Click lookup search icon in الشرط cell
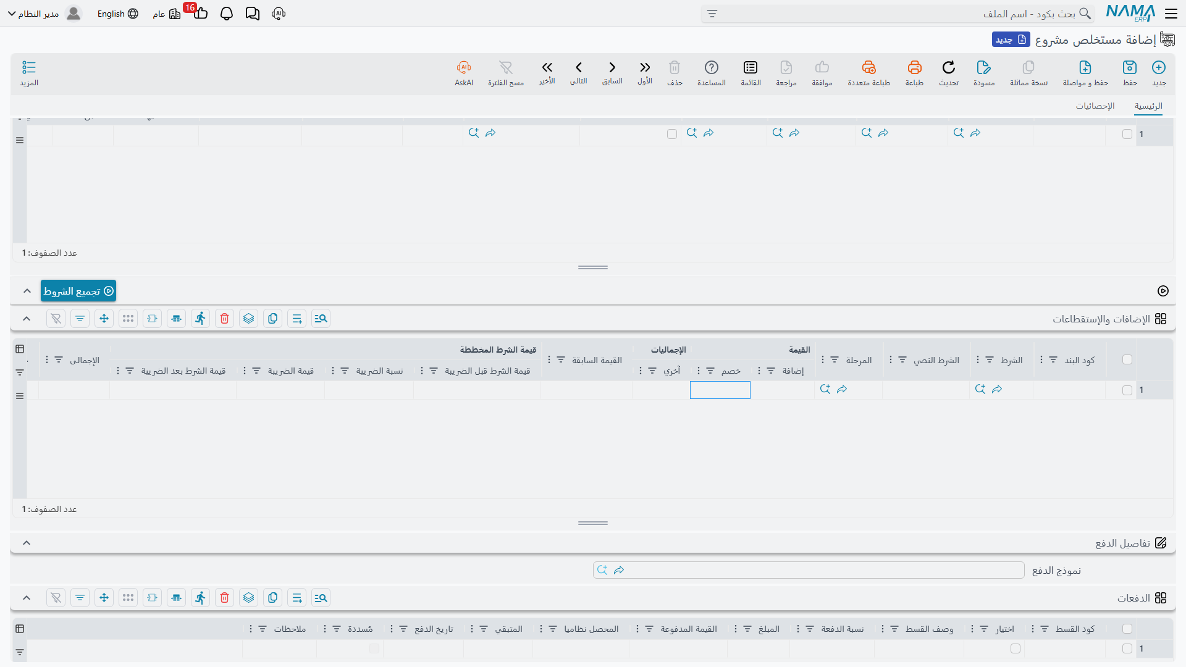Viewport: 1186px width, 667px height. (x=980, y=389)
